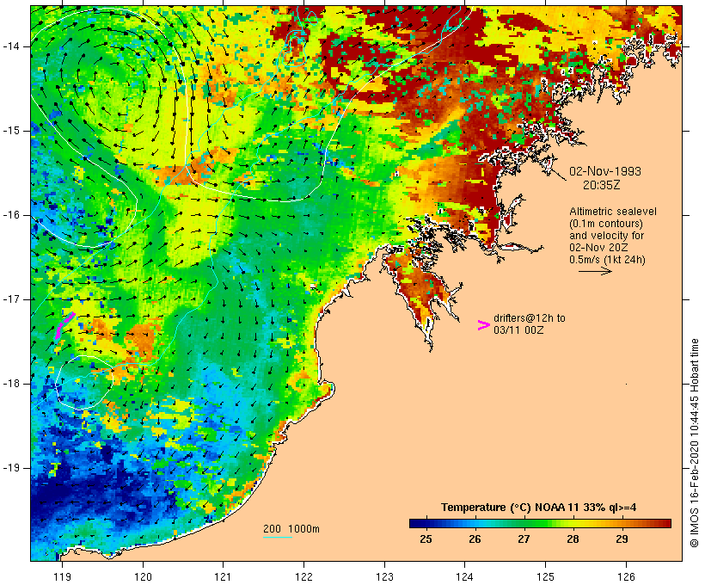The image size is (705, 585).
Task: Click the 'drifters@12h to' legend text
Action: pyautogui.click(x=530, y=317)
